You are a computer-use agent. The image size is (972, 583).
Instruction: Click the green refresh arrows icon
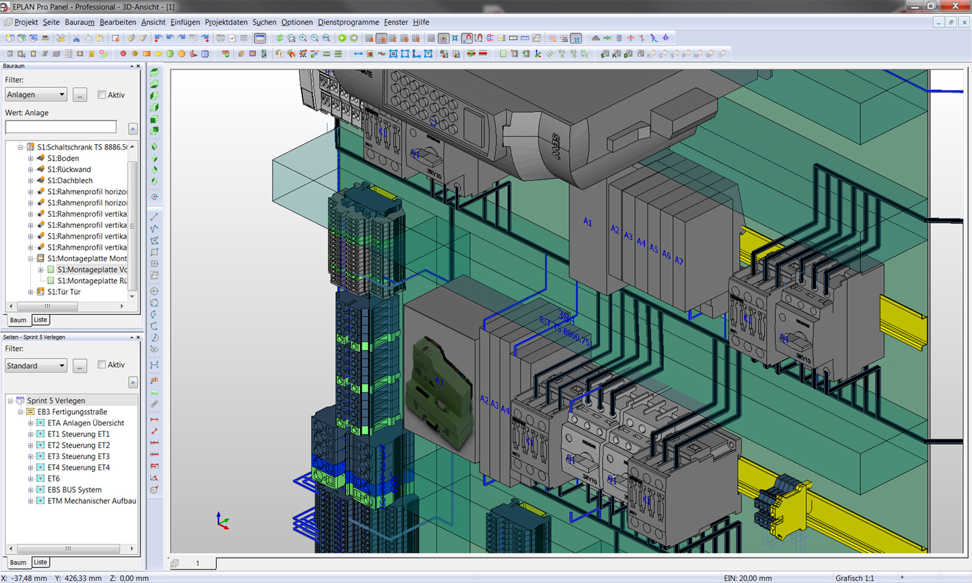(280, 38)
